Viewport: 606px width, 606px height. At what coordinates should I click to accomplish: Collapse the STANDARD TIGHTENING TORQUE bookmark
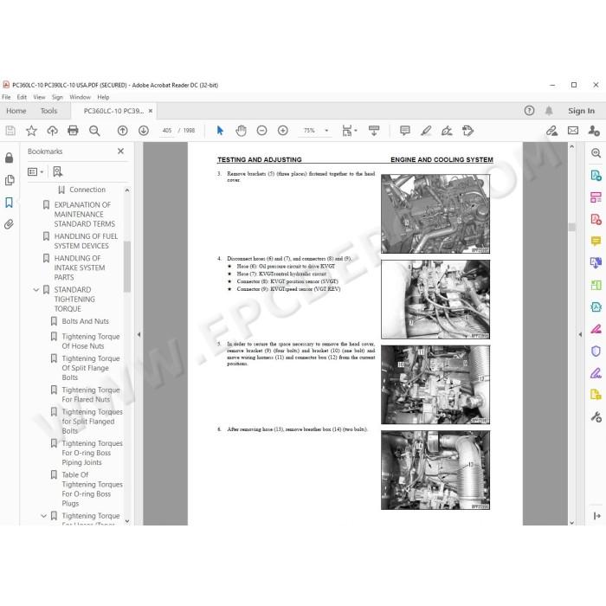36,289
